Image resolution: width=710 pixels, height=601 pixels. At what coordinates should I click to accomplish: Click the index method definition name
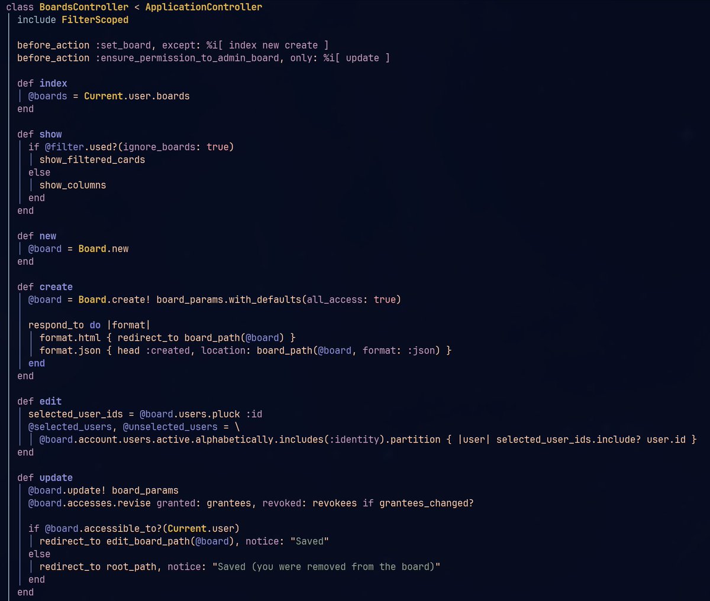pos(53,83)
